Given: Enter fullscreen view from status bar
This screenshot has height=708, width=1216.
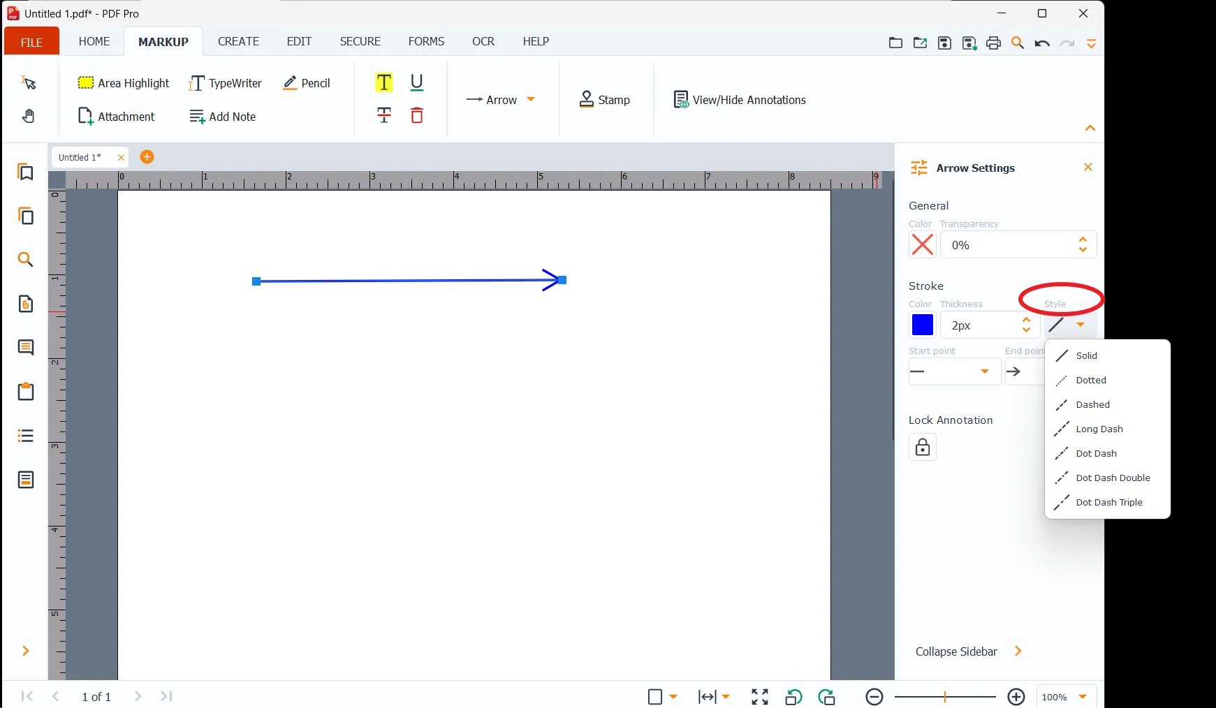Looking at the screenshot, I should coord(760,697).
